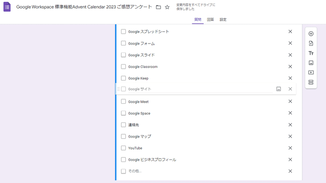Switch to the 設定 tab
The image size is (326, 183).
click(x=223, y=20)
